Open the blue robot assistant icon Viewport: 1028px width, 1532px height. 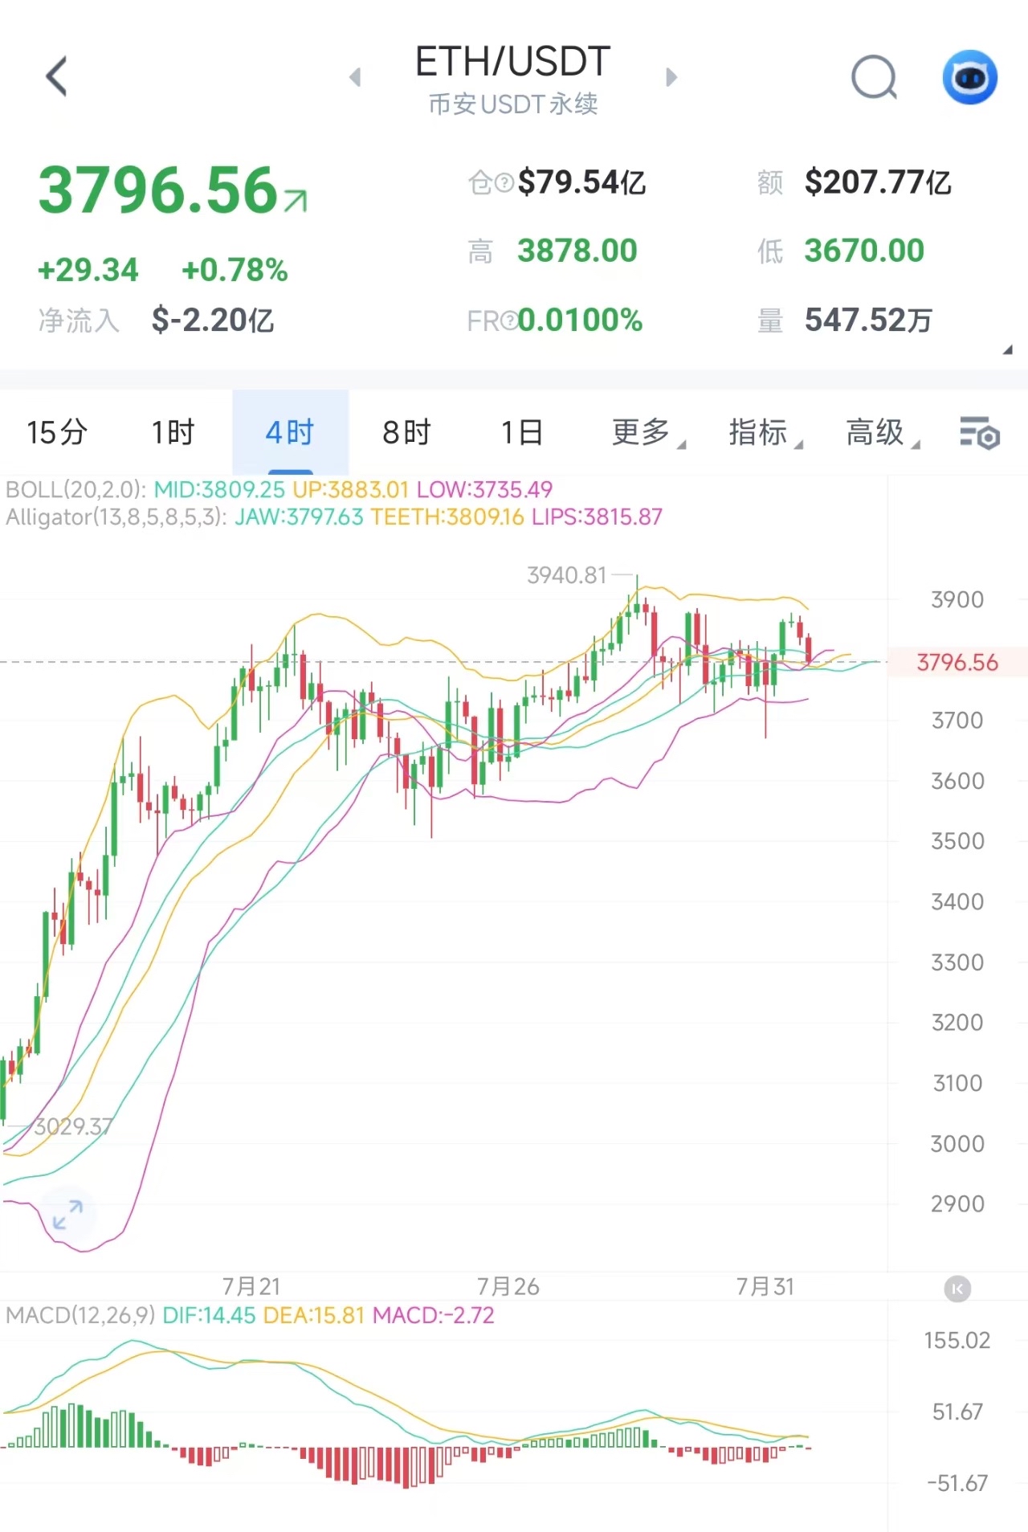969,77
